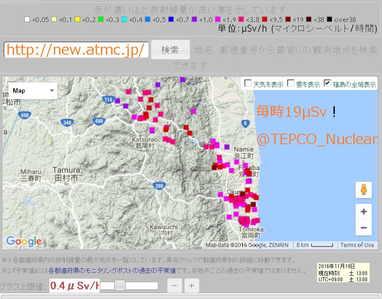The height and width of the screenshot is (299, 382).
Task: Click the Kawauchi 川内村 map label
Action: click(x=164, y=230)
